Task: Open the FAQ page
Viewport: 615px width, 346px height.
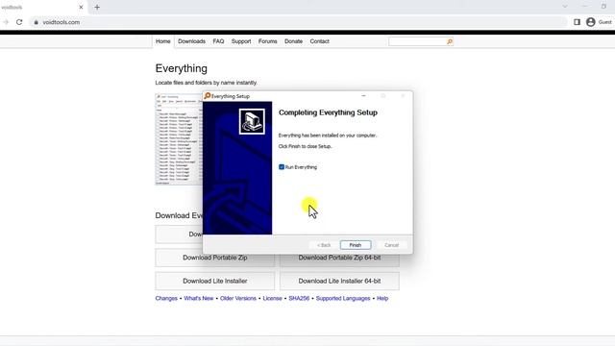Action: click(218, 41)
